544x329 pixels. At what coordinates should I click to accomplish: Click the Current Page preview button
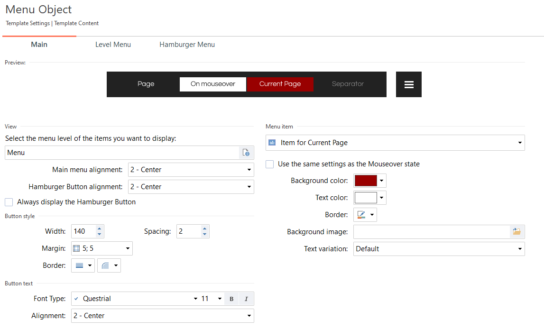point(280,84)
